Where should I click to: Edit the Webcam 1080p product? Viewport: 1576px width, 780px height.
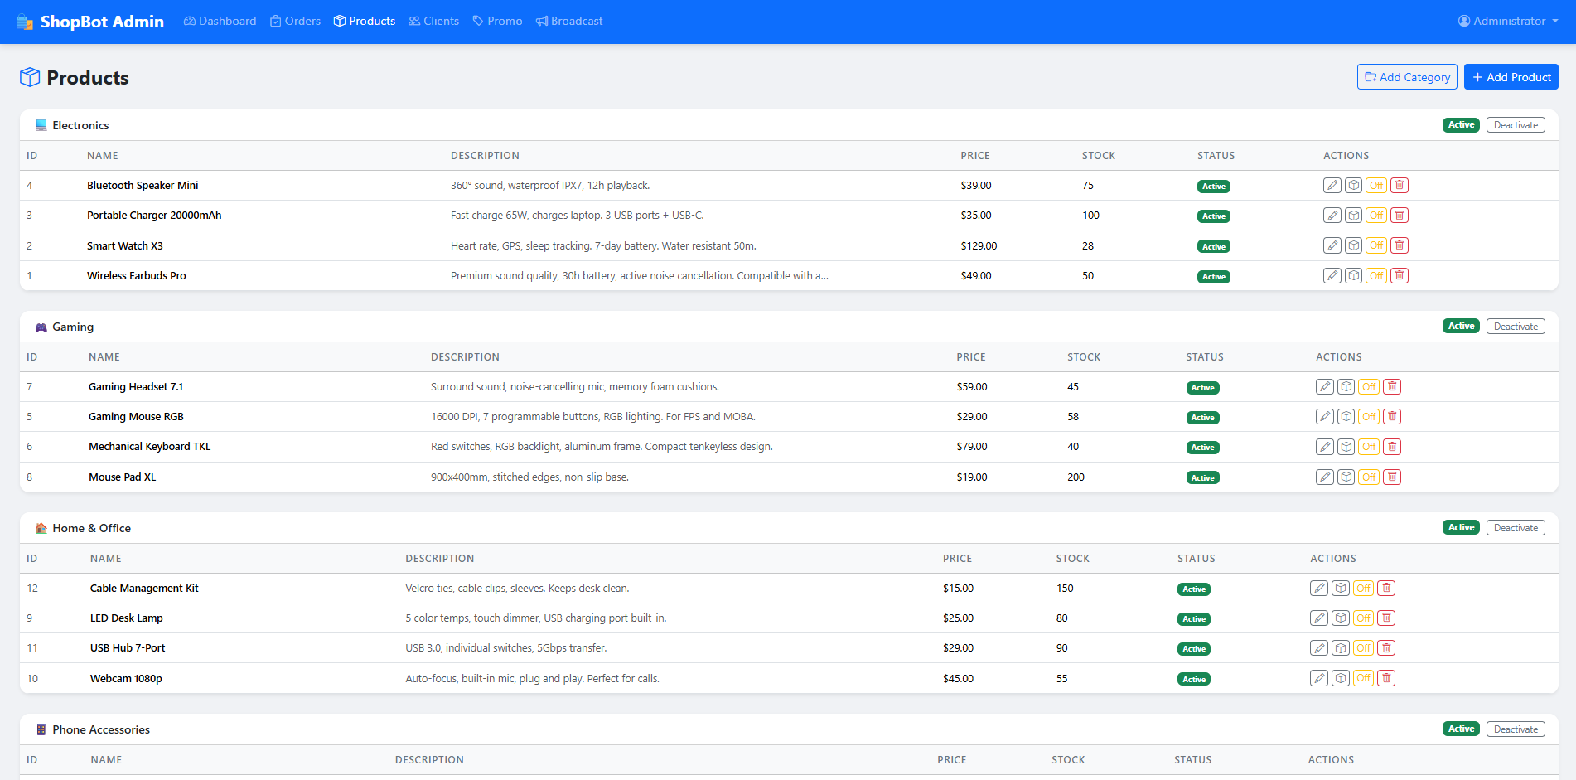pos(1319,678)
